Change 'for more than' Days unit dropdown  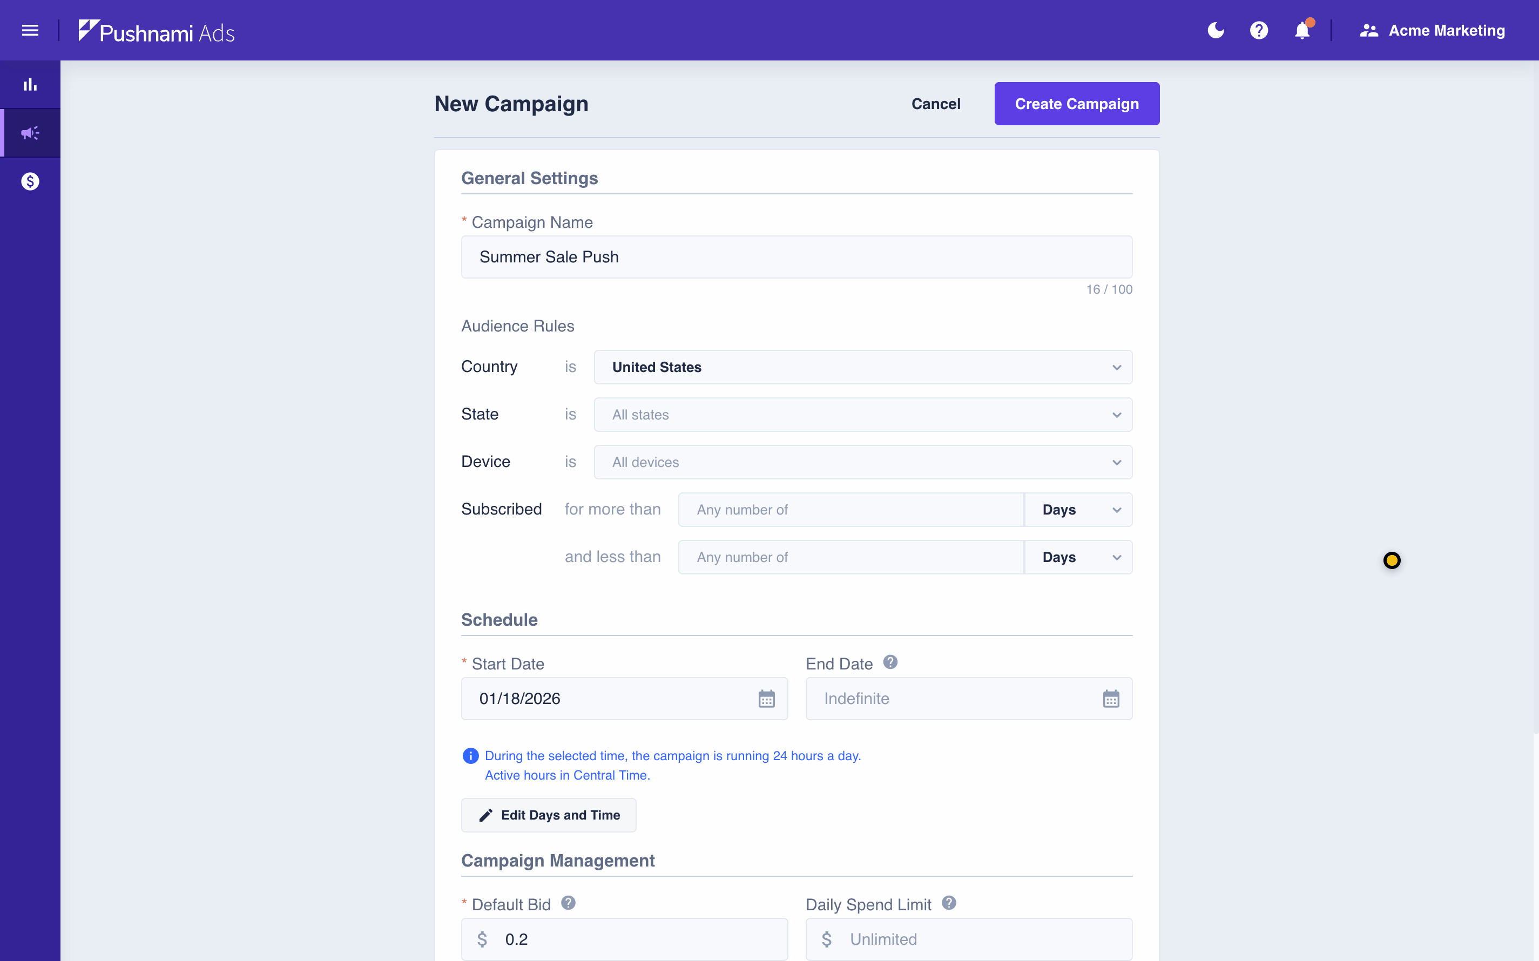tap(1078, 510)
